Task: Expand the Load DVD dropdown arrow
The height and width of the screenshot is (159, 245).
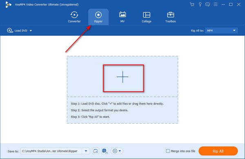Action: tap(31, 31)
